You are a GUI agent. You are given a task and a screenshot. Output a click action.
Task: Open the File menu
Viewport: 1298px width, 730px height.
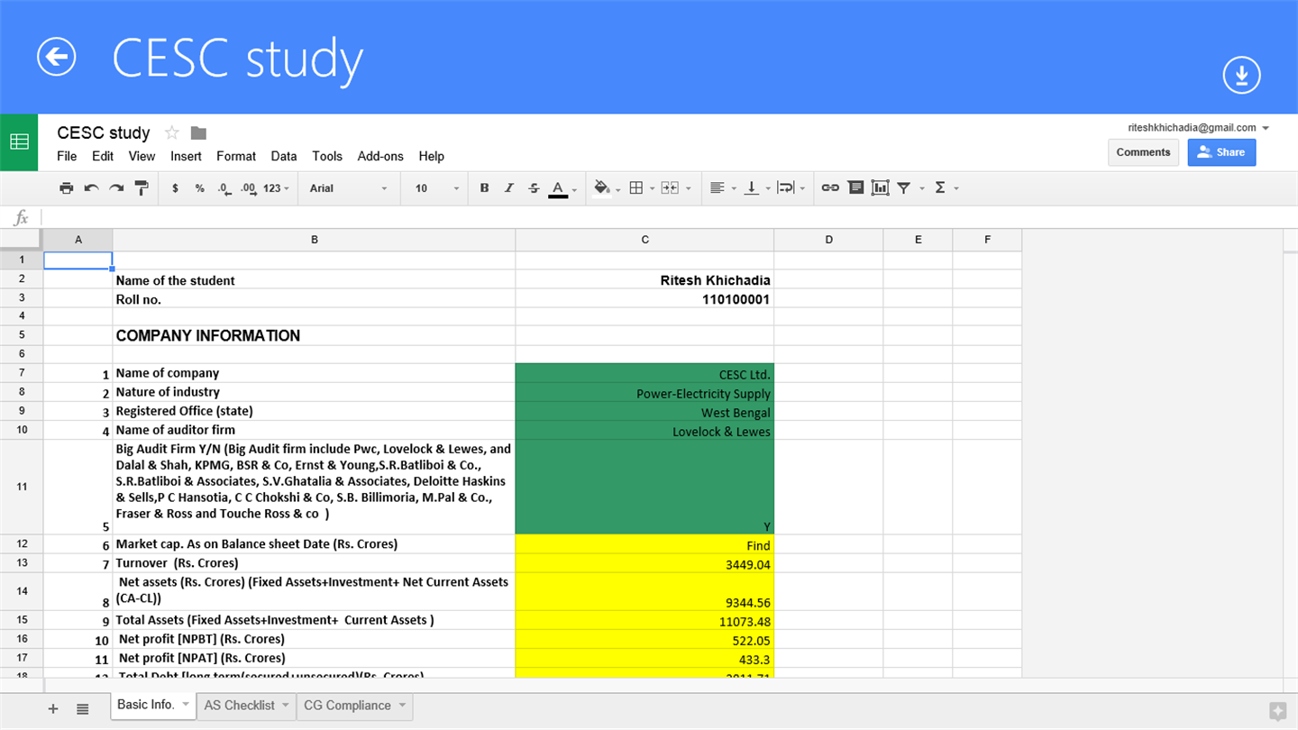click(67, 156)
